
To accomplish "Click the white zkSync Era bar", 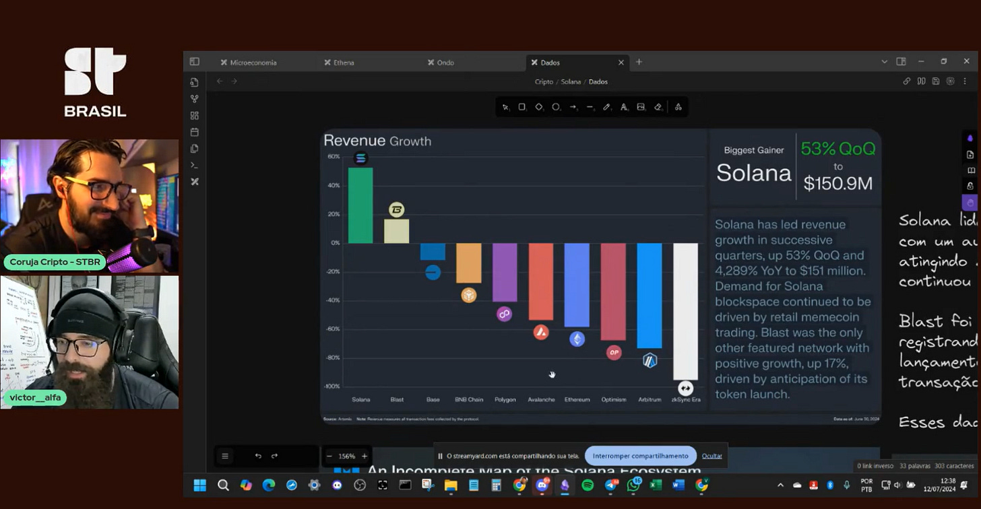I will click(x=685, y=311).
